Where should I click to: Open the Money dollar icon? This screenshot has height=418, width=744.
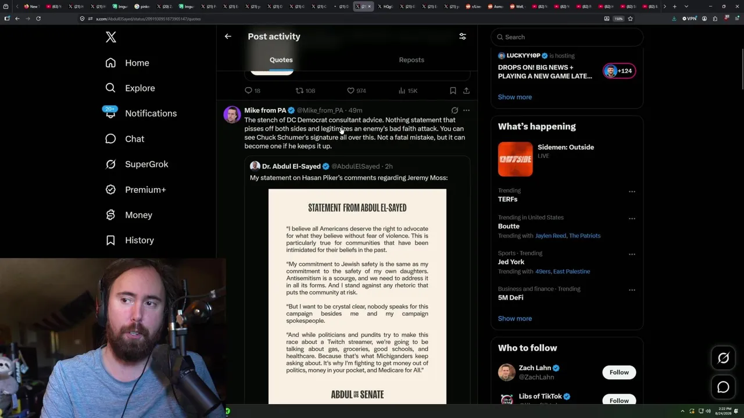coord(110,215)
